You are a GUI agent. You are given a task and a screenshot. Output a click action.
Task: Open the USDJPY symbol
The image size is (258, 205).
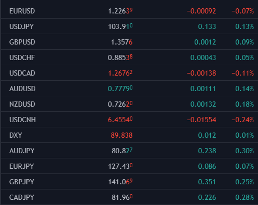click(21, 26)
